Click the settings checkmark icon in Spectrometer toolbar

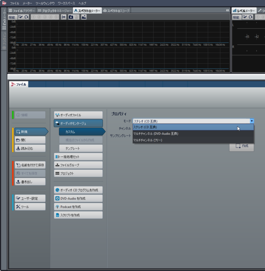pyautogui.click(x=21, y=17)
